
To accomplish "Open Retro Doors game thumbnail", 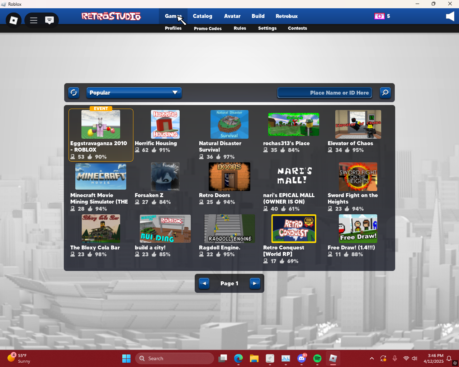I will [x=229, y=177].
